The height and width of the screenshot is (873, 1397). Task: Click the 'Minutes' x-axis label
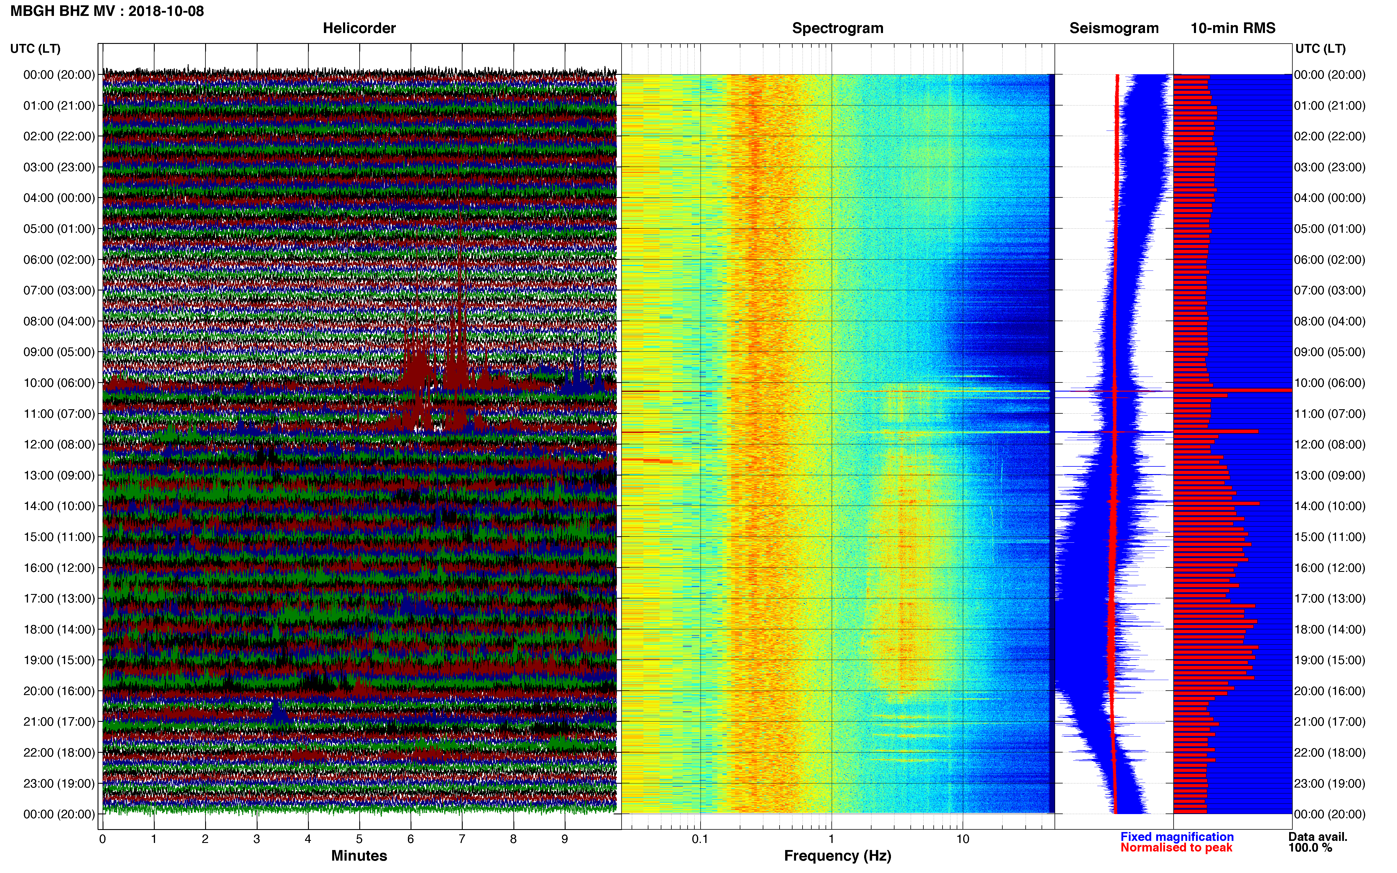click(359, 856)
